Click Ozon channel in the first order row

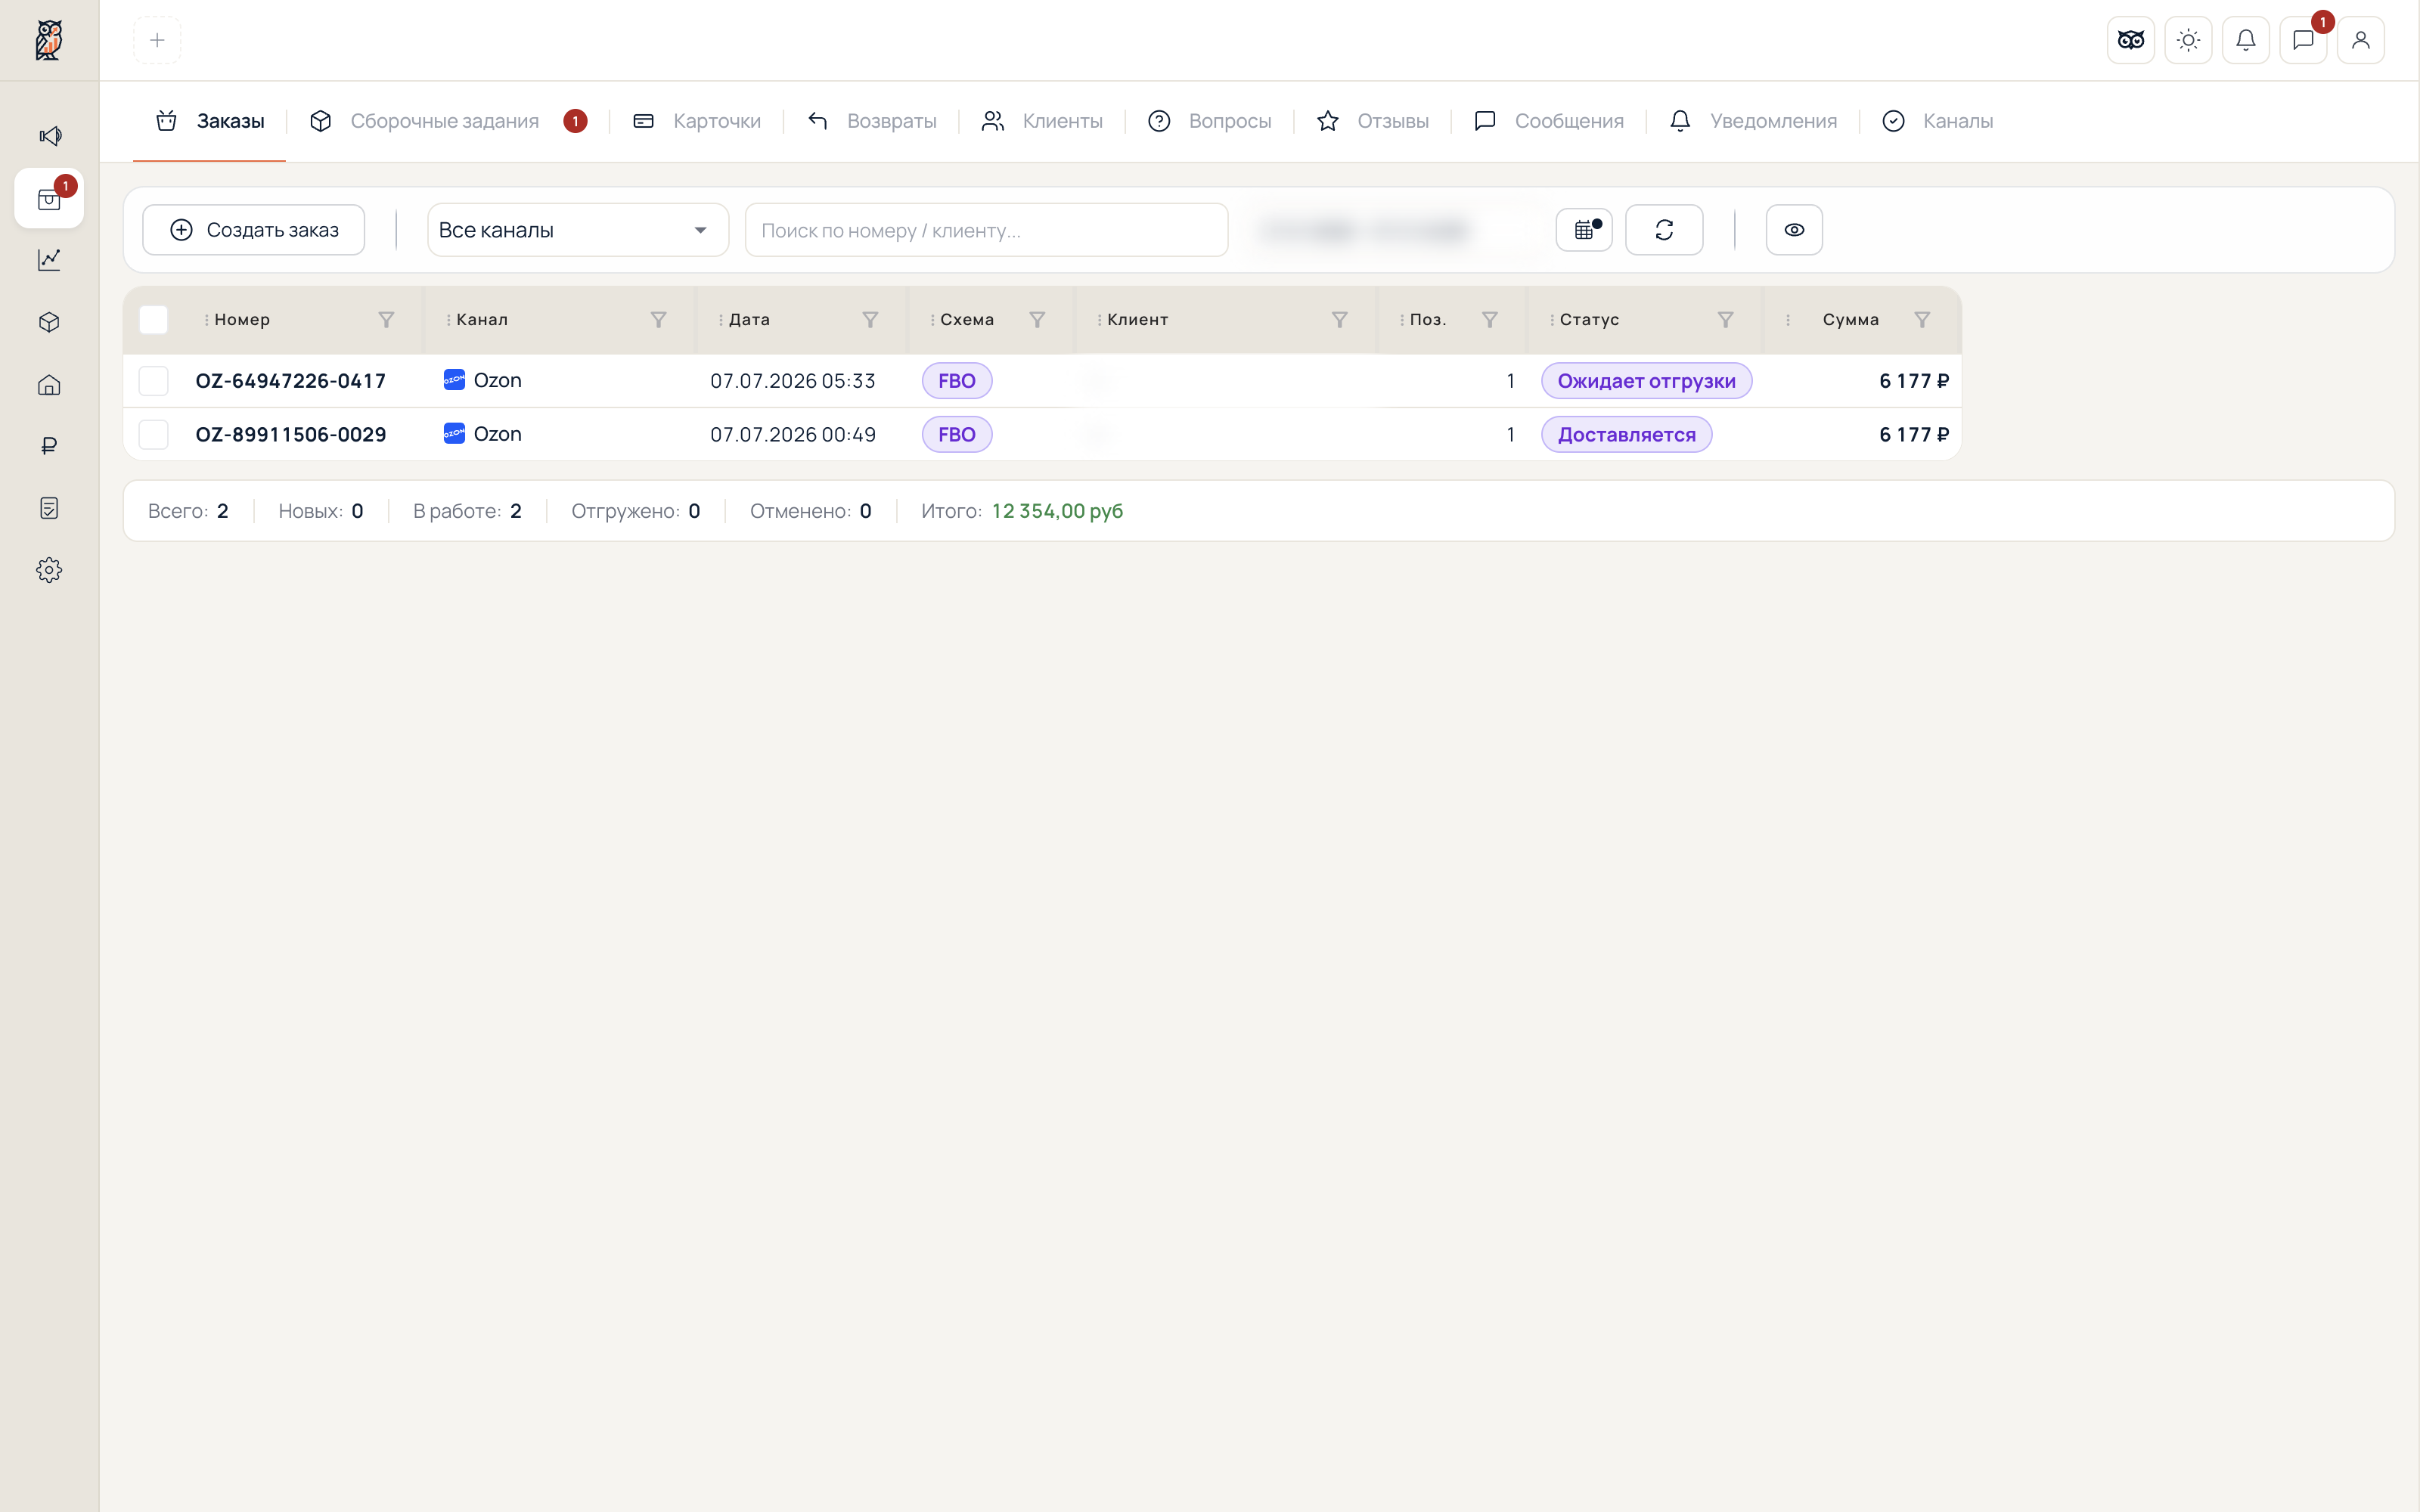483,380
